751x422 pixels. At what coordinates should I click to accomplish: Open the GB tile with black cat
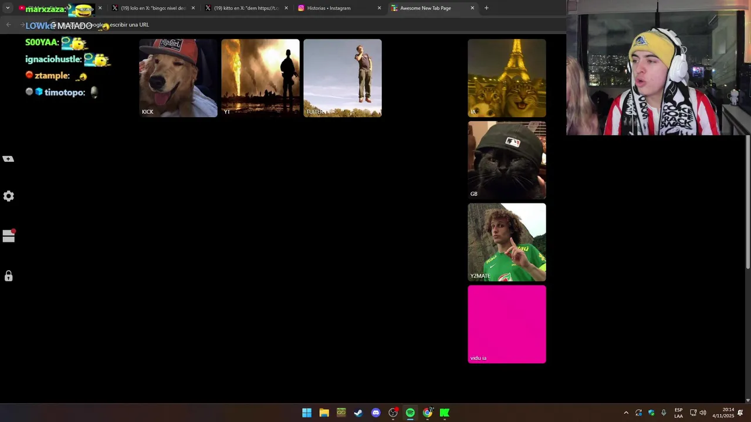tap(507, 160)
